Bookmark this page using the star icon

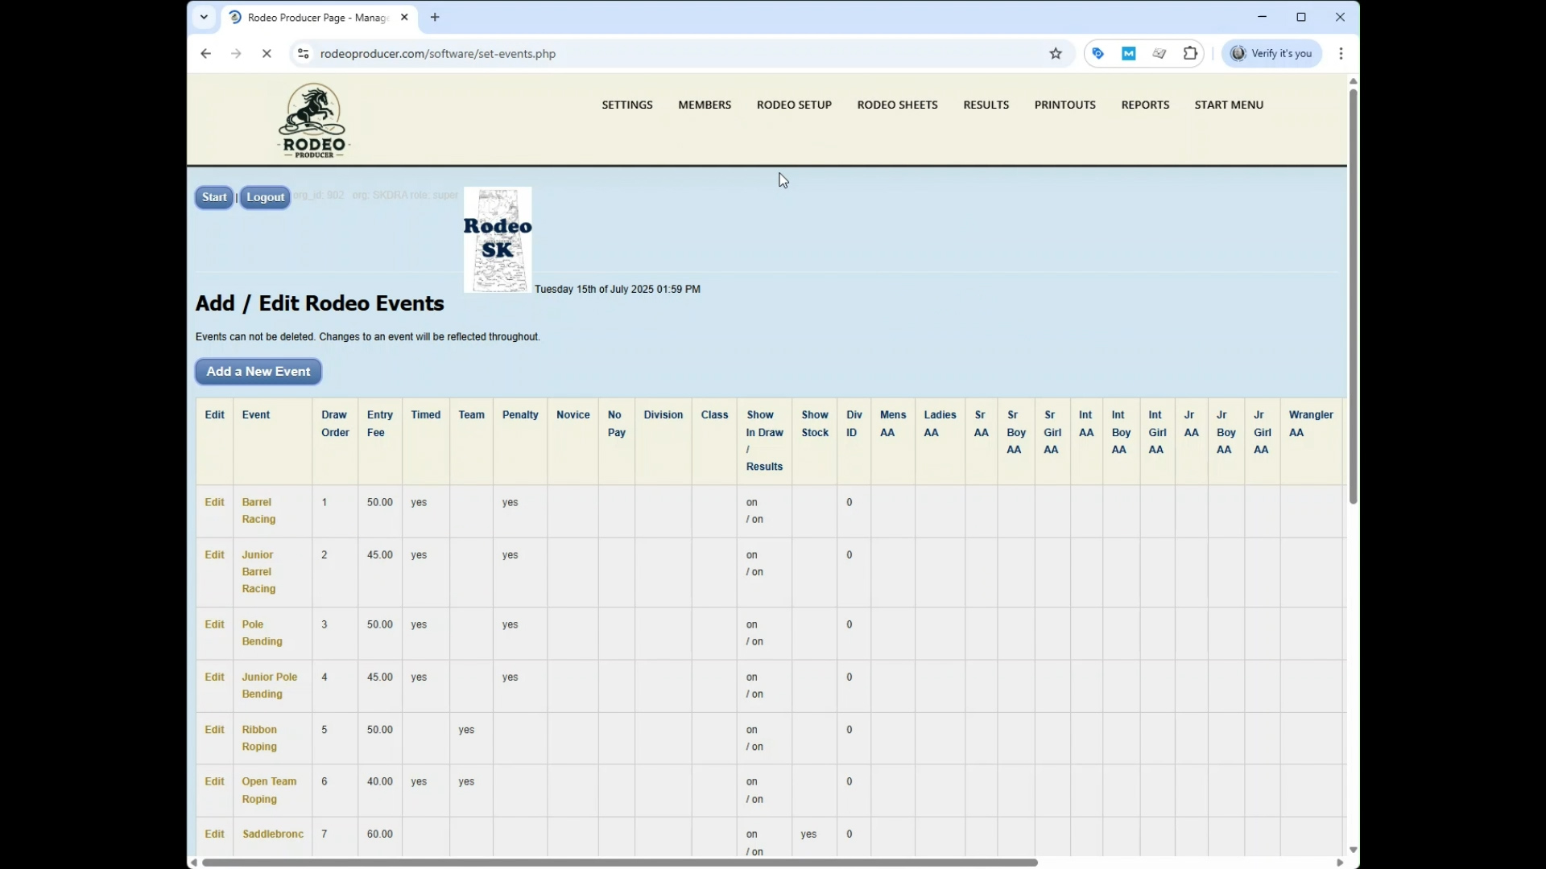(1056, 53)
